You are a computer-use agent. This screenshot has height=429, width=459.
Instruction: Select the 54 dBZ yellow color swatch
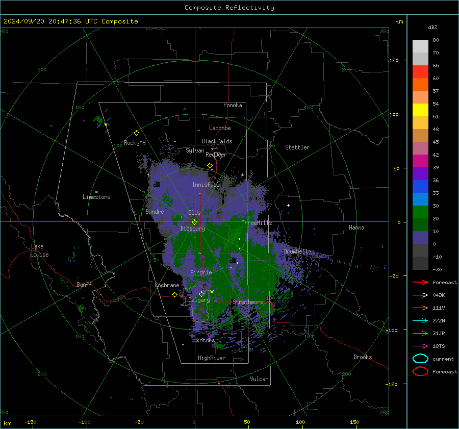tap(420, 110)
